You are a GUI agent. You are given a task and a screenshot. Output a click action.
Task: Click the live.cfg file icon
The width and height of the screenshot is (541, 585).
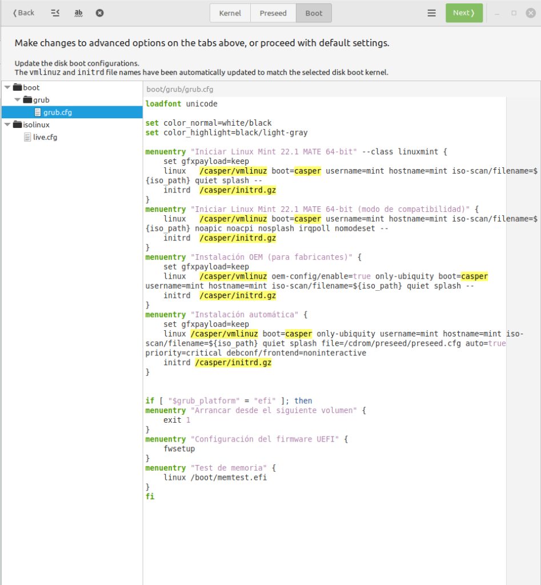[27, 137]
